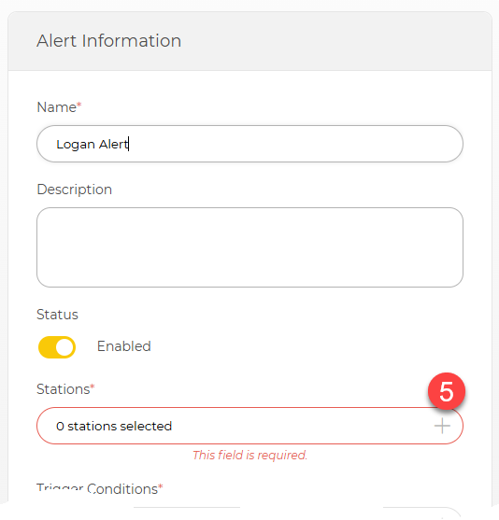Viewport: 499px width, 520px height.
Task: Place cursor on the Logan Alert text
Action: 93,145
